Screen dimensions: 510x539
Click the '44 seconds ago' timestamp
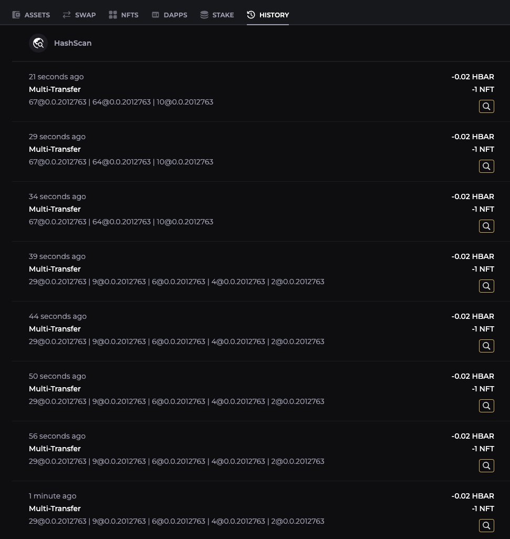pos(58,316)
